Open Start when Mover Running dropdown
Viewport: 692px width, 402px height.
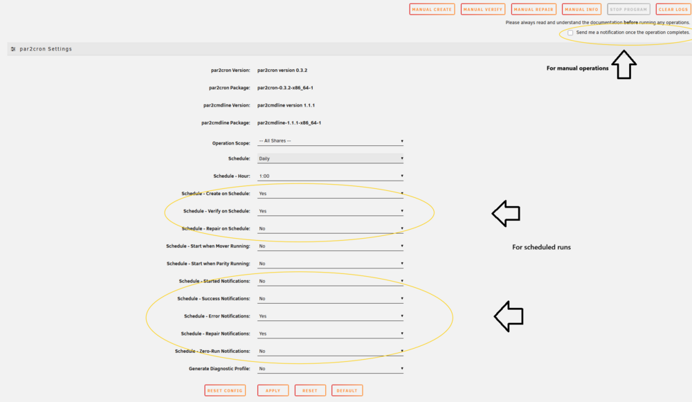(330, 246)
